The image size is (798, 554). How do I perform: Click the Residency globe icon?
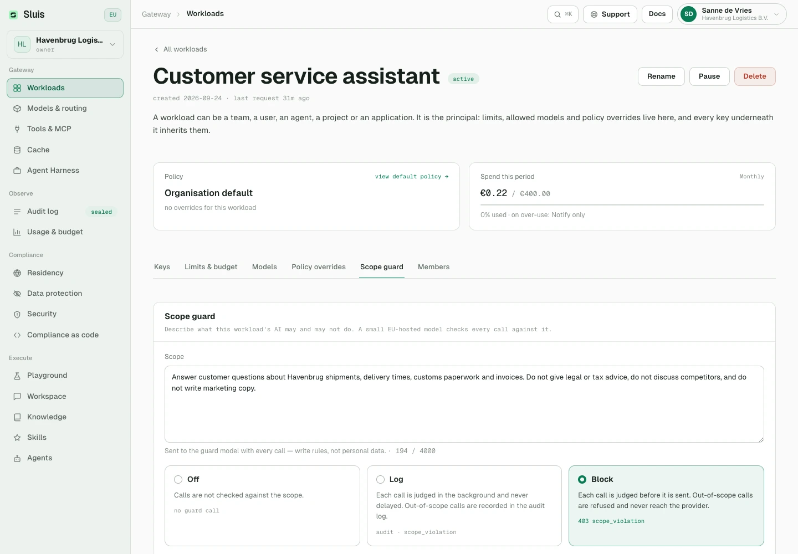tap(17, 273)
